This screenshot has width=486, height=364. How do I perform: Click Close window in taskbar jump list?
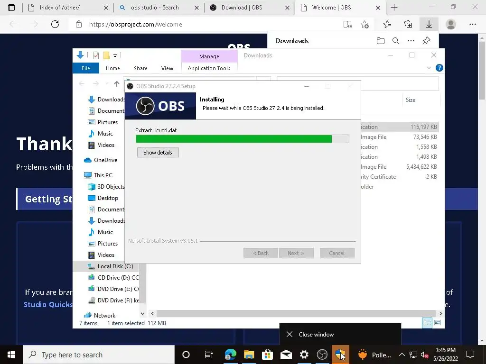pos(340,334)
